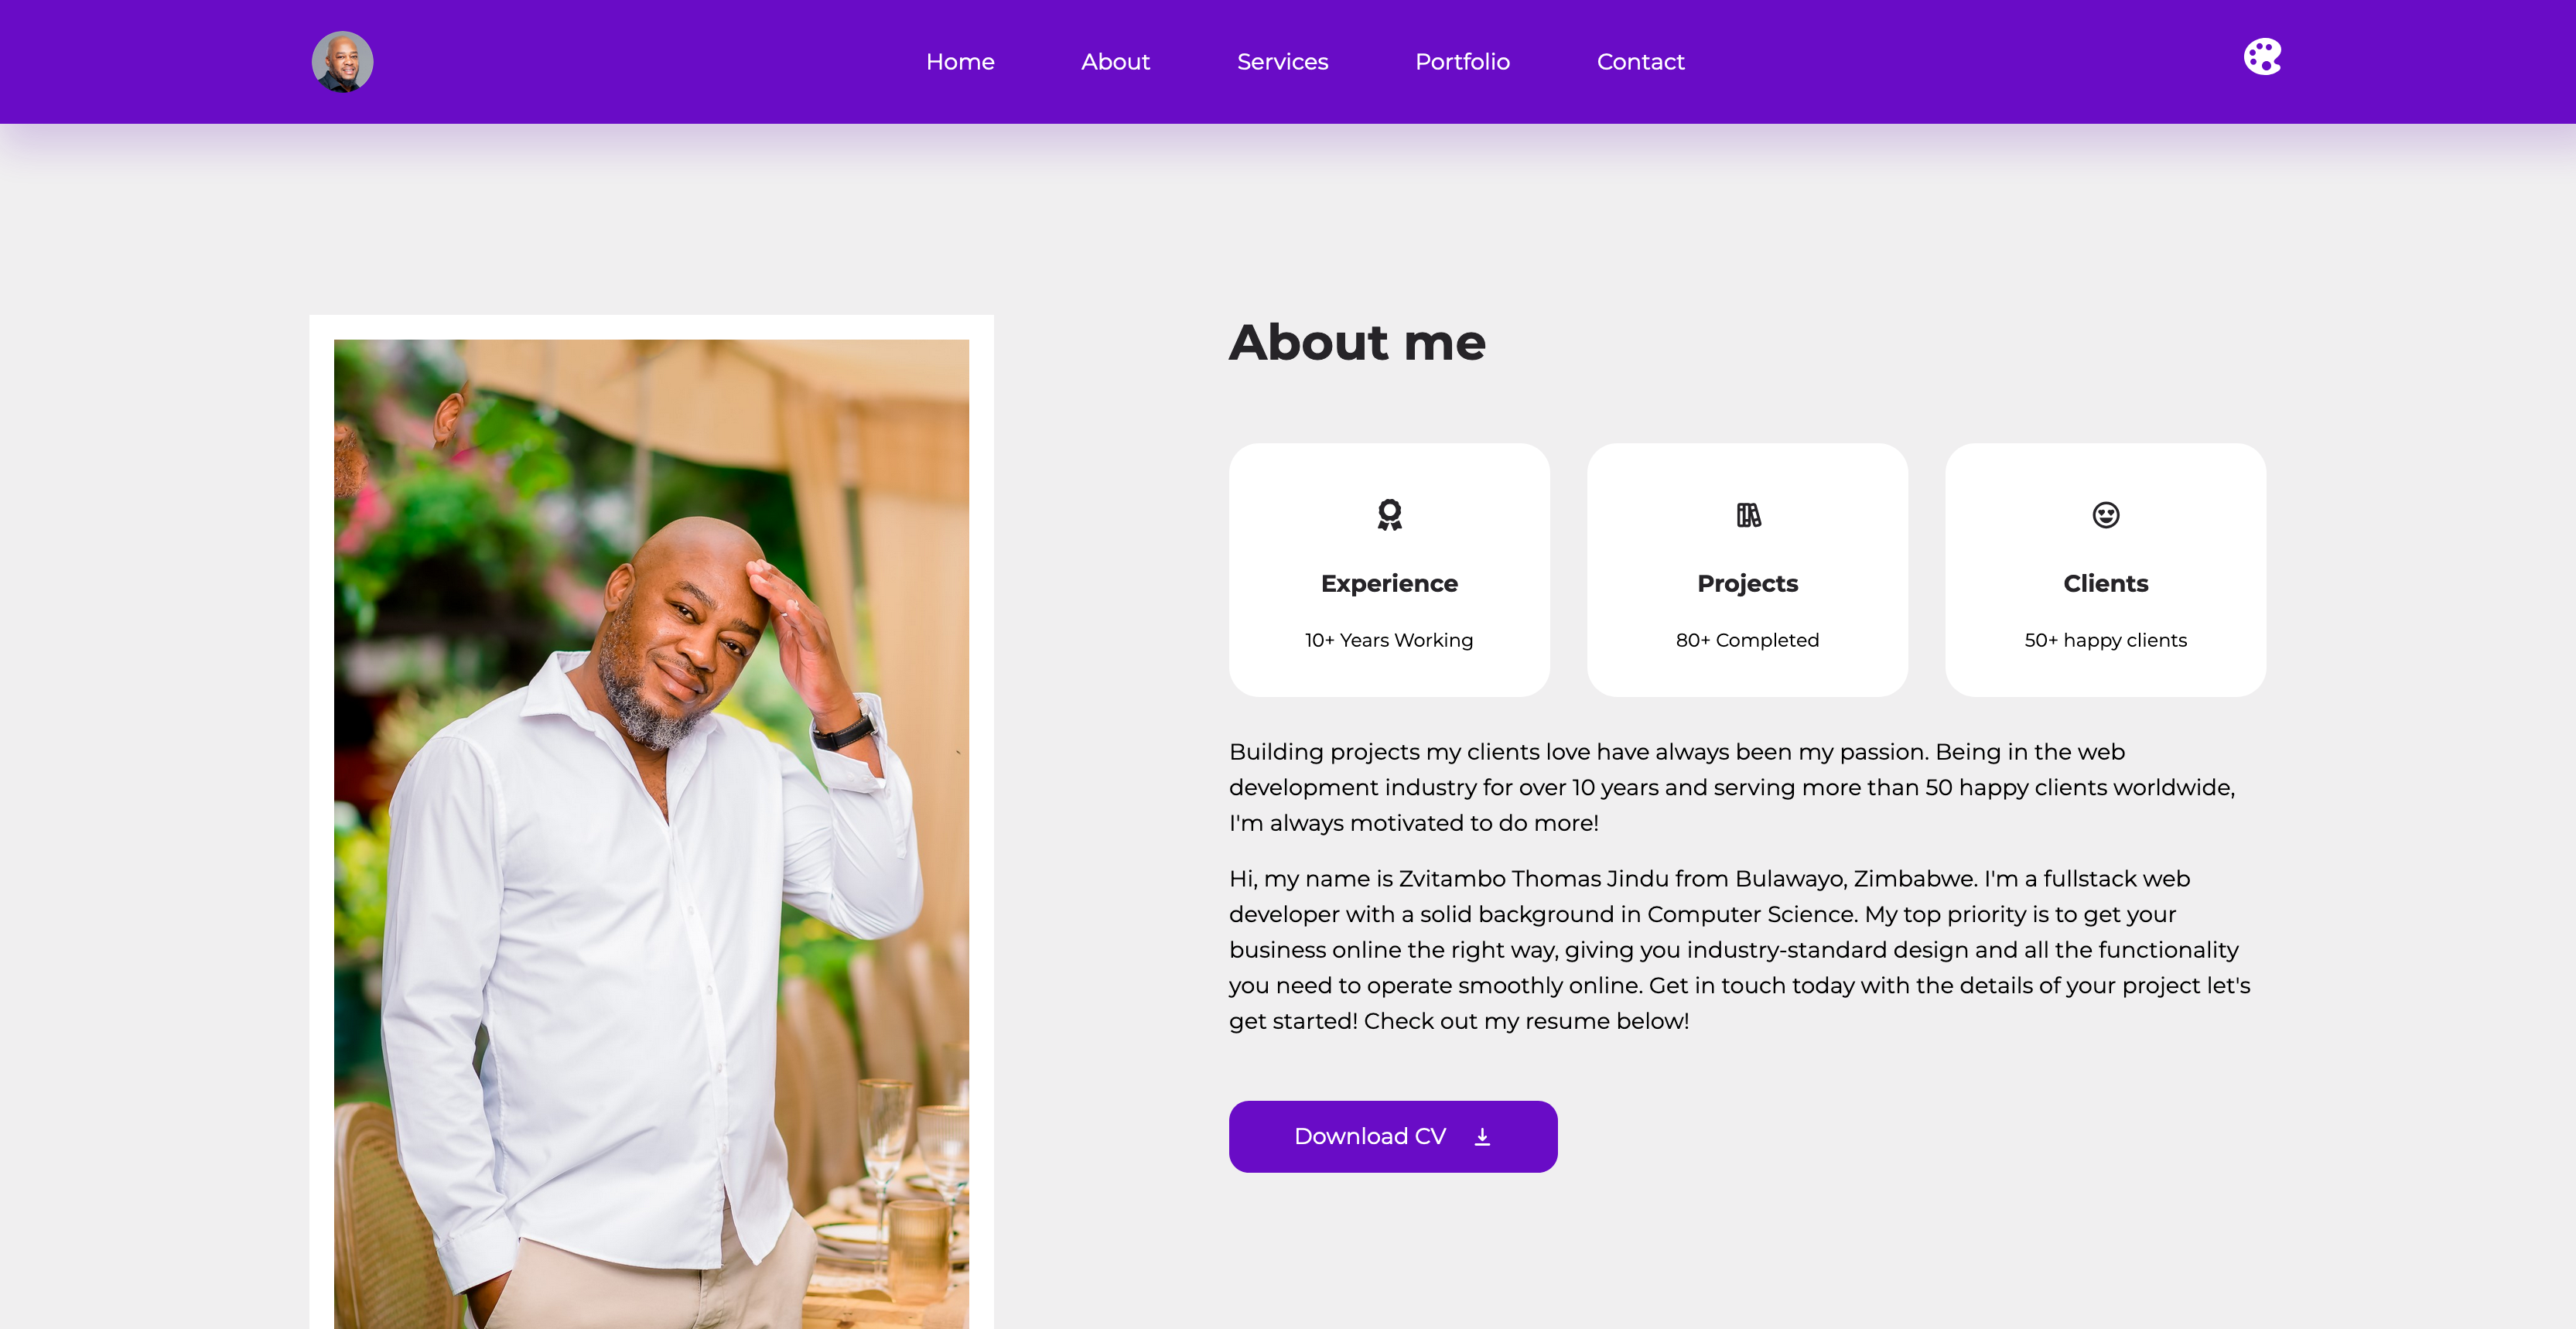Navigate to Services in the menu
The width and height of the screenshot is (2576, 1329).
point(1282,62)
